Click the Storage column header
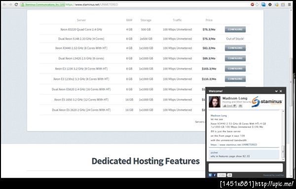296x189 pixels. (146, 20)
